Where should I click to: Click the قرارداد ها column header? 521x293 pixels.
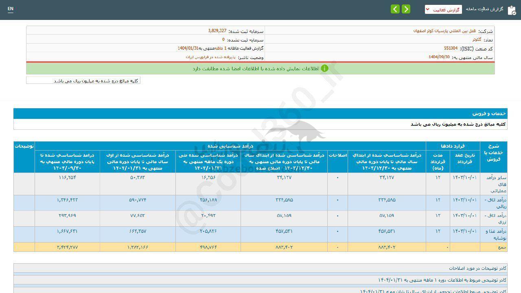coord(453,146)
